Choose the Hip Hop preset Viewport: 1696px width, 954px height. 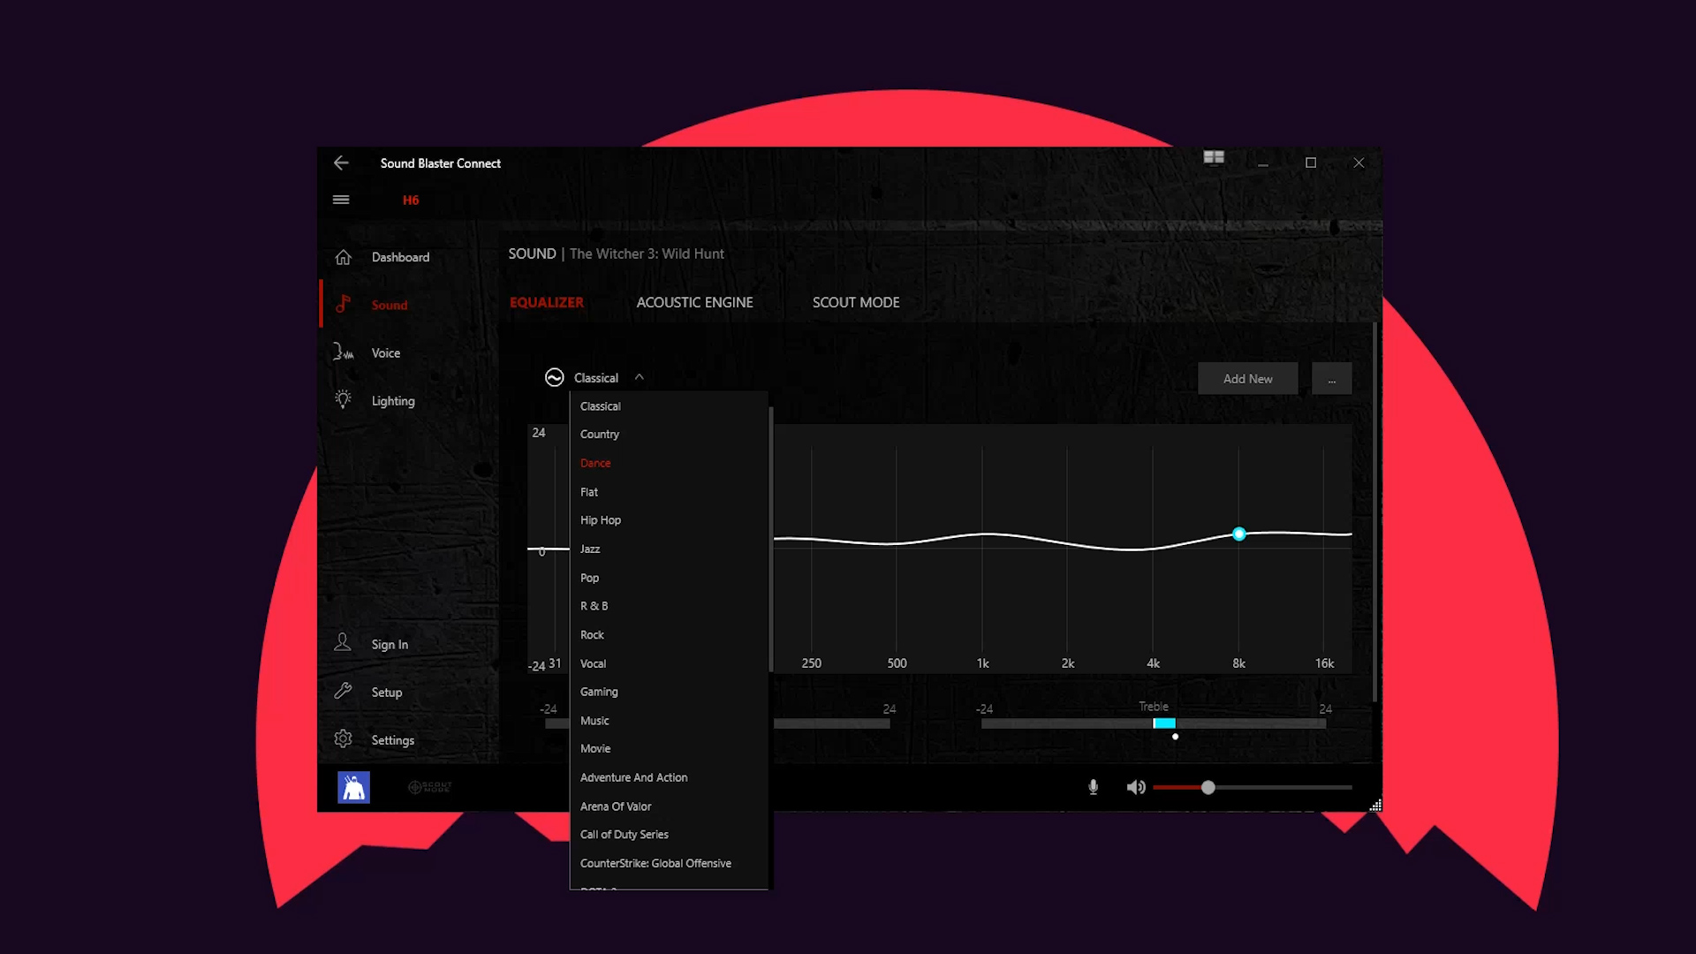(669, 520)
